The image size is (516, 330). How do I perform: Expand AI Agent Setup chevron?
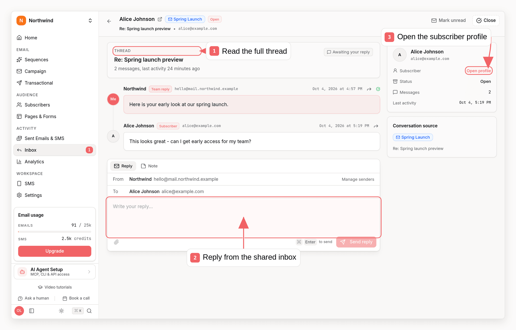point(89,272)
